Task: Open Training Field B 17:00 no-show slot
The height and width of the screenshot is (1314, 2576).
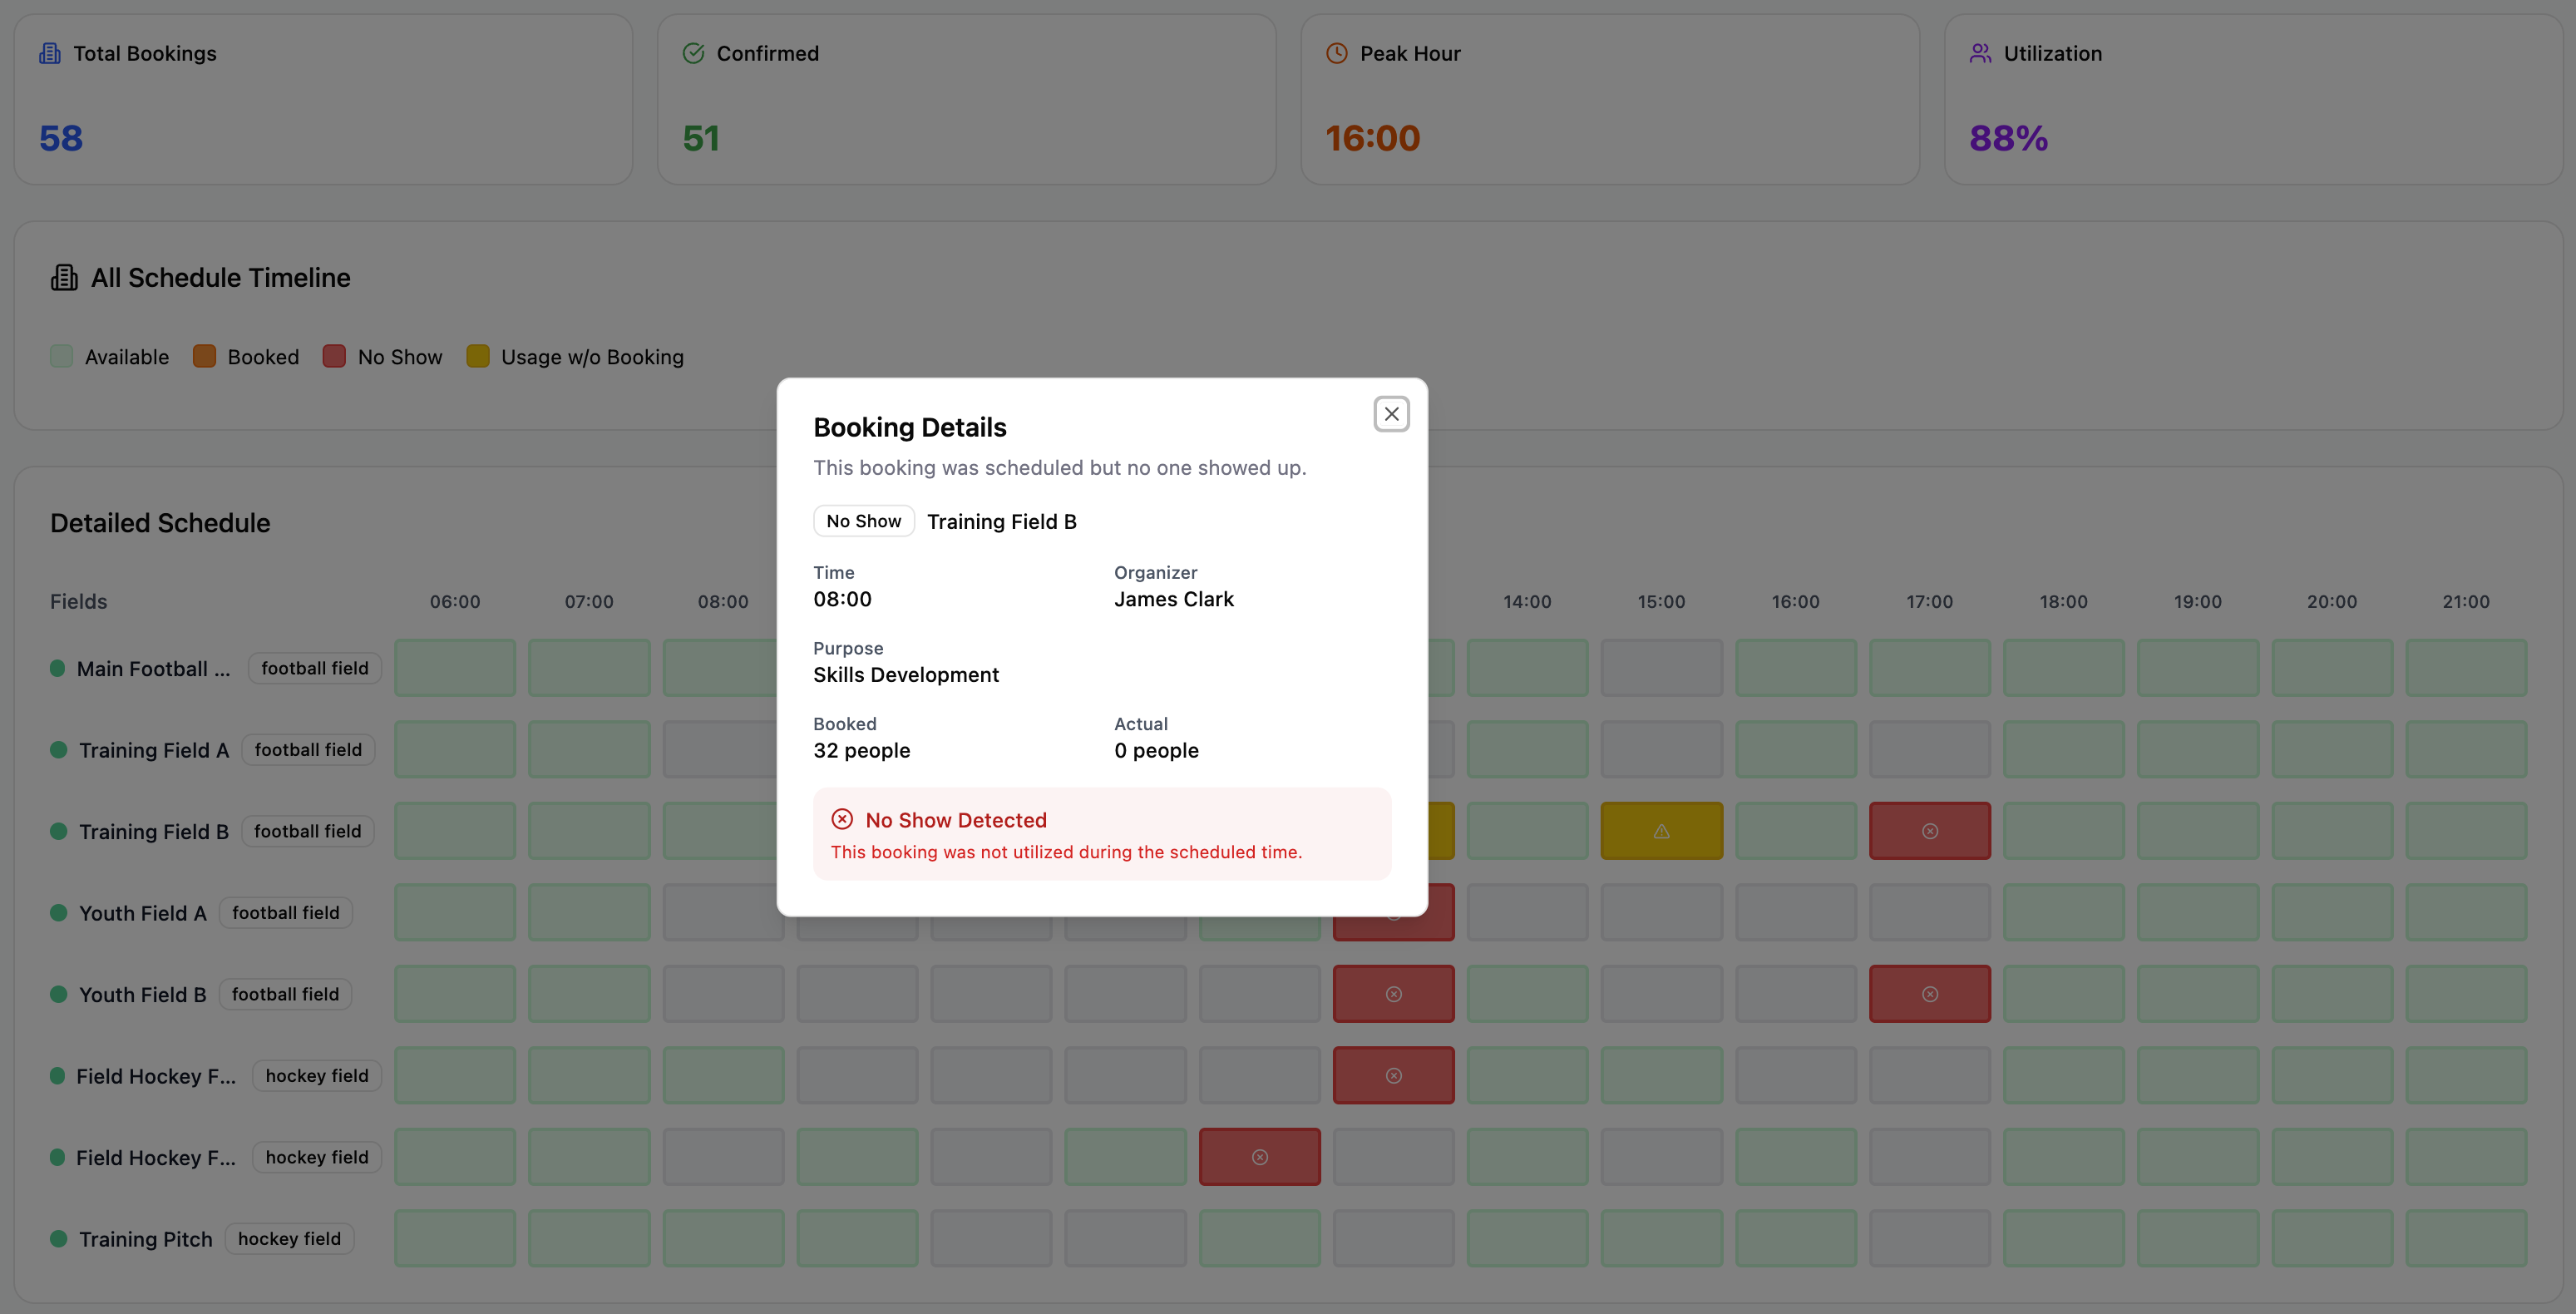Action: pos(1929,831)
